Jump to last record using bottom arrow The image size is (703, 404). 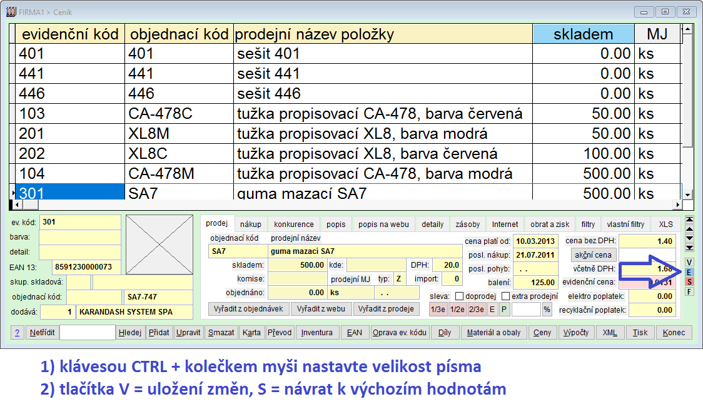click(689, 247)
